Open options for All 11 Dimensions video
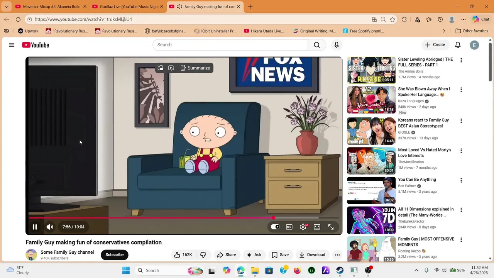494x278 pixels. 461,210
